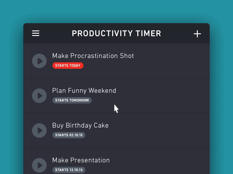
Task: Click the Make Presentation task label
Action: click(x=81, y=160)
